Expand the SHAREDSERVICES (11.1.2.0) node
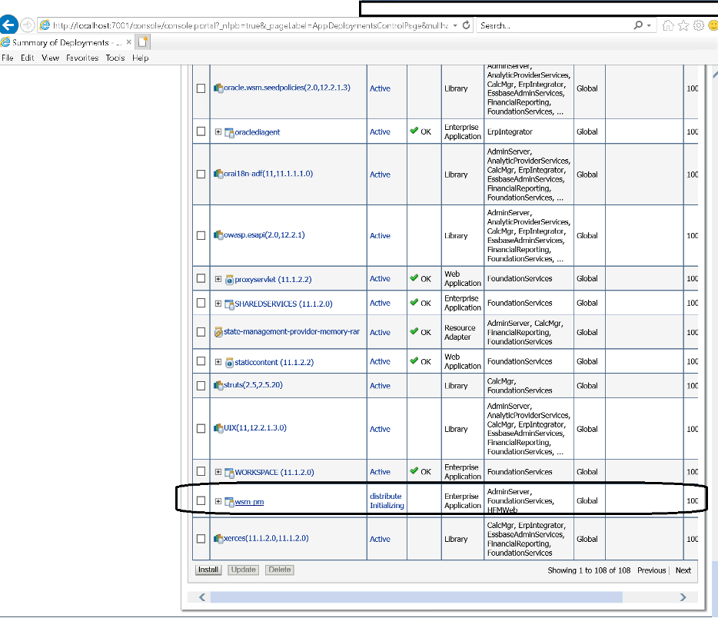 tap(218, 304)
